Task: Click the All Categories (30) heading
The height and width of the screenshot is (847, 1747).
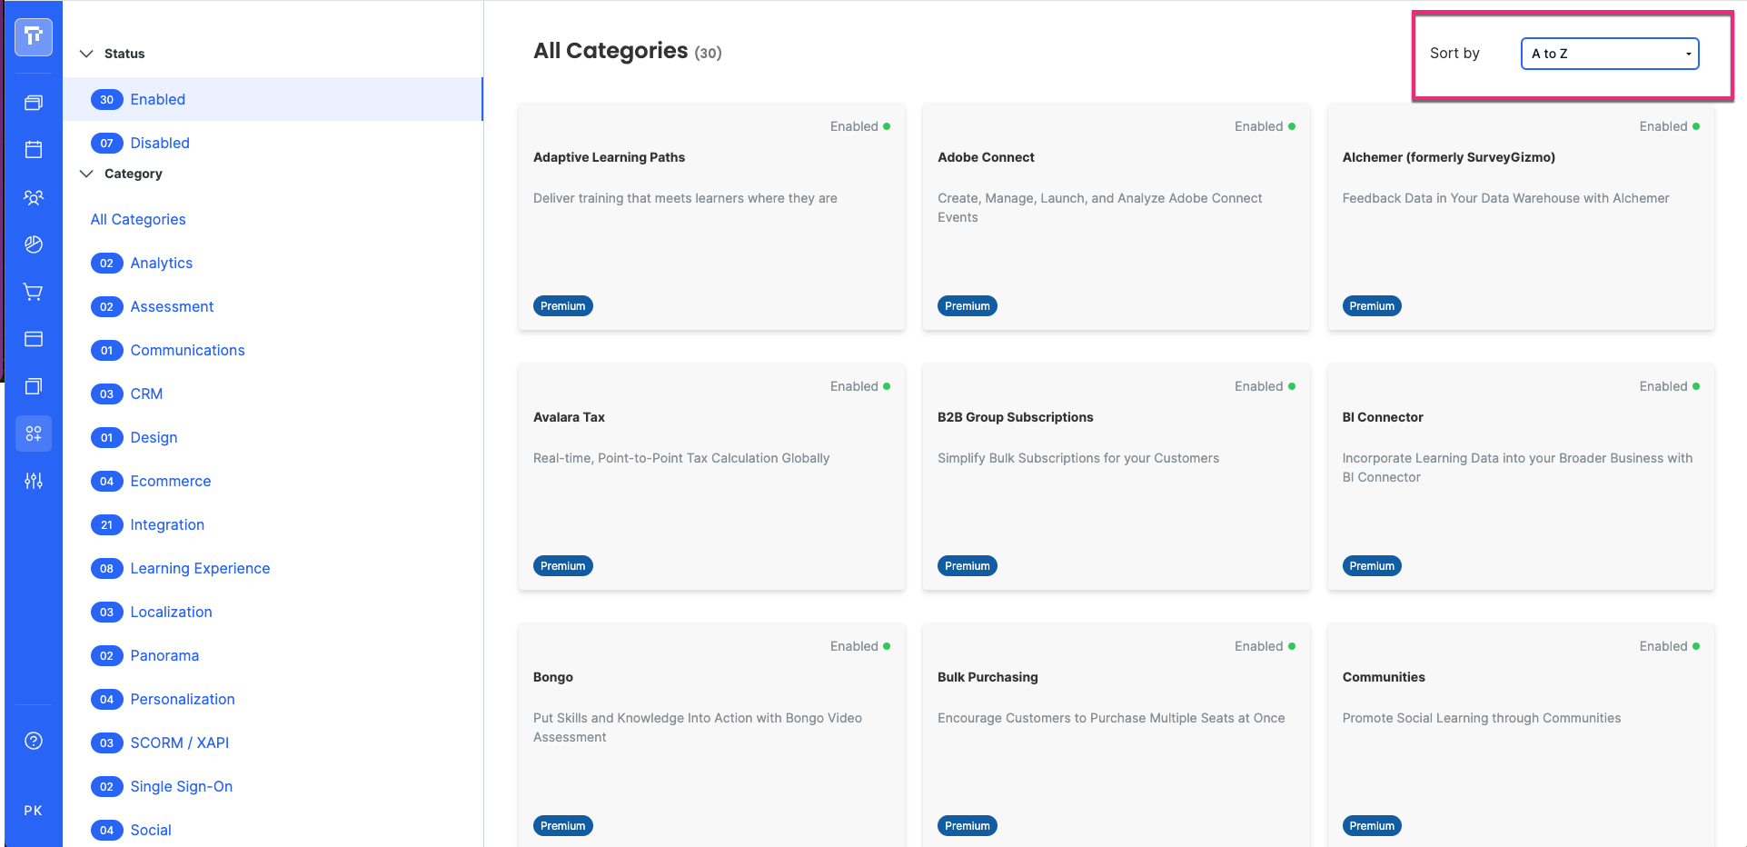Action: [628, 51]
